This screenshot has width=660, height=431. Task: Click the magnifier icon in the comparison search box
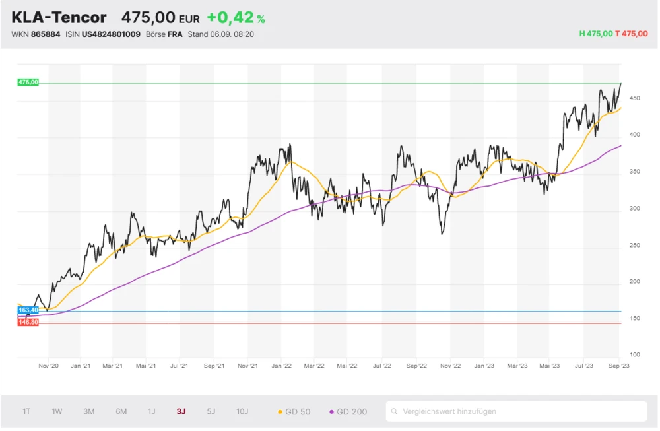[395, 411]
